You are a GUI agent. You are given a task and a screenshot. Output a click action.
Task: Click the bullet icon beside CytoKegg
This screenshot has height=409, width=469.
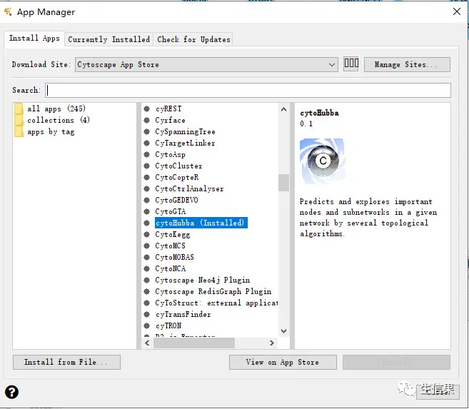(146, 234)
